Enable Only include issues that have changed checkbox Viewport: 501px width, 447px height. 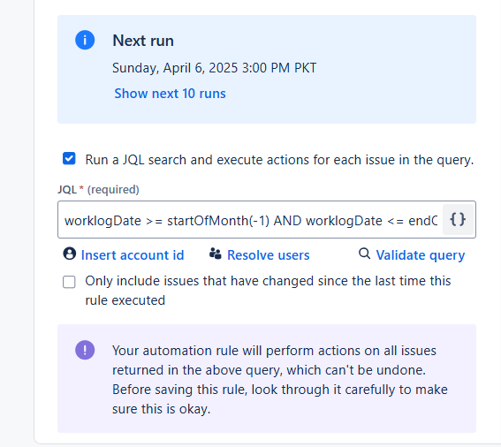coord(69,282)
